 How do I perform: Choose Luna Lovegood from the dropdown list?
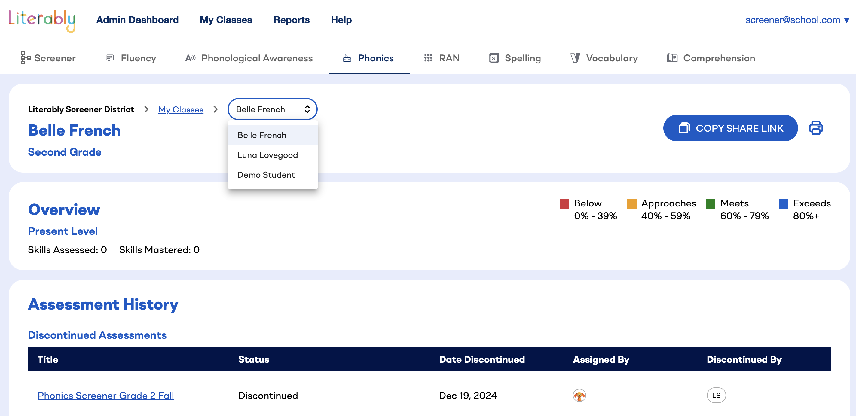(x=273, y=155)
